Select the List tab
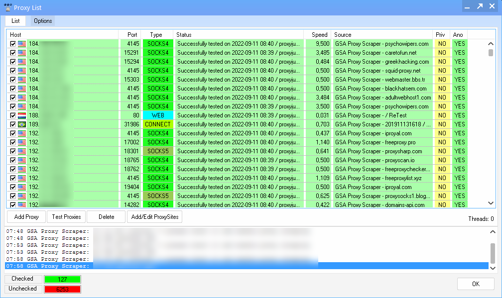Screen dimensions: 502x298 coord(15,21)
